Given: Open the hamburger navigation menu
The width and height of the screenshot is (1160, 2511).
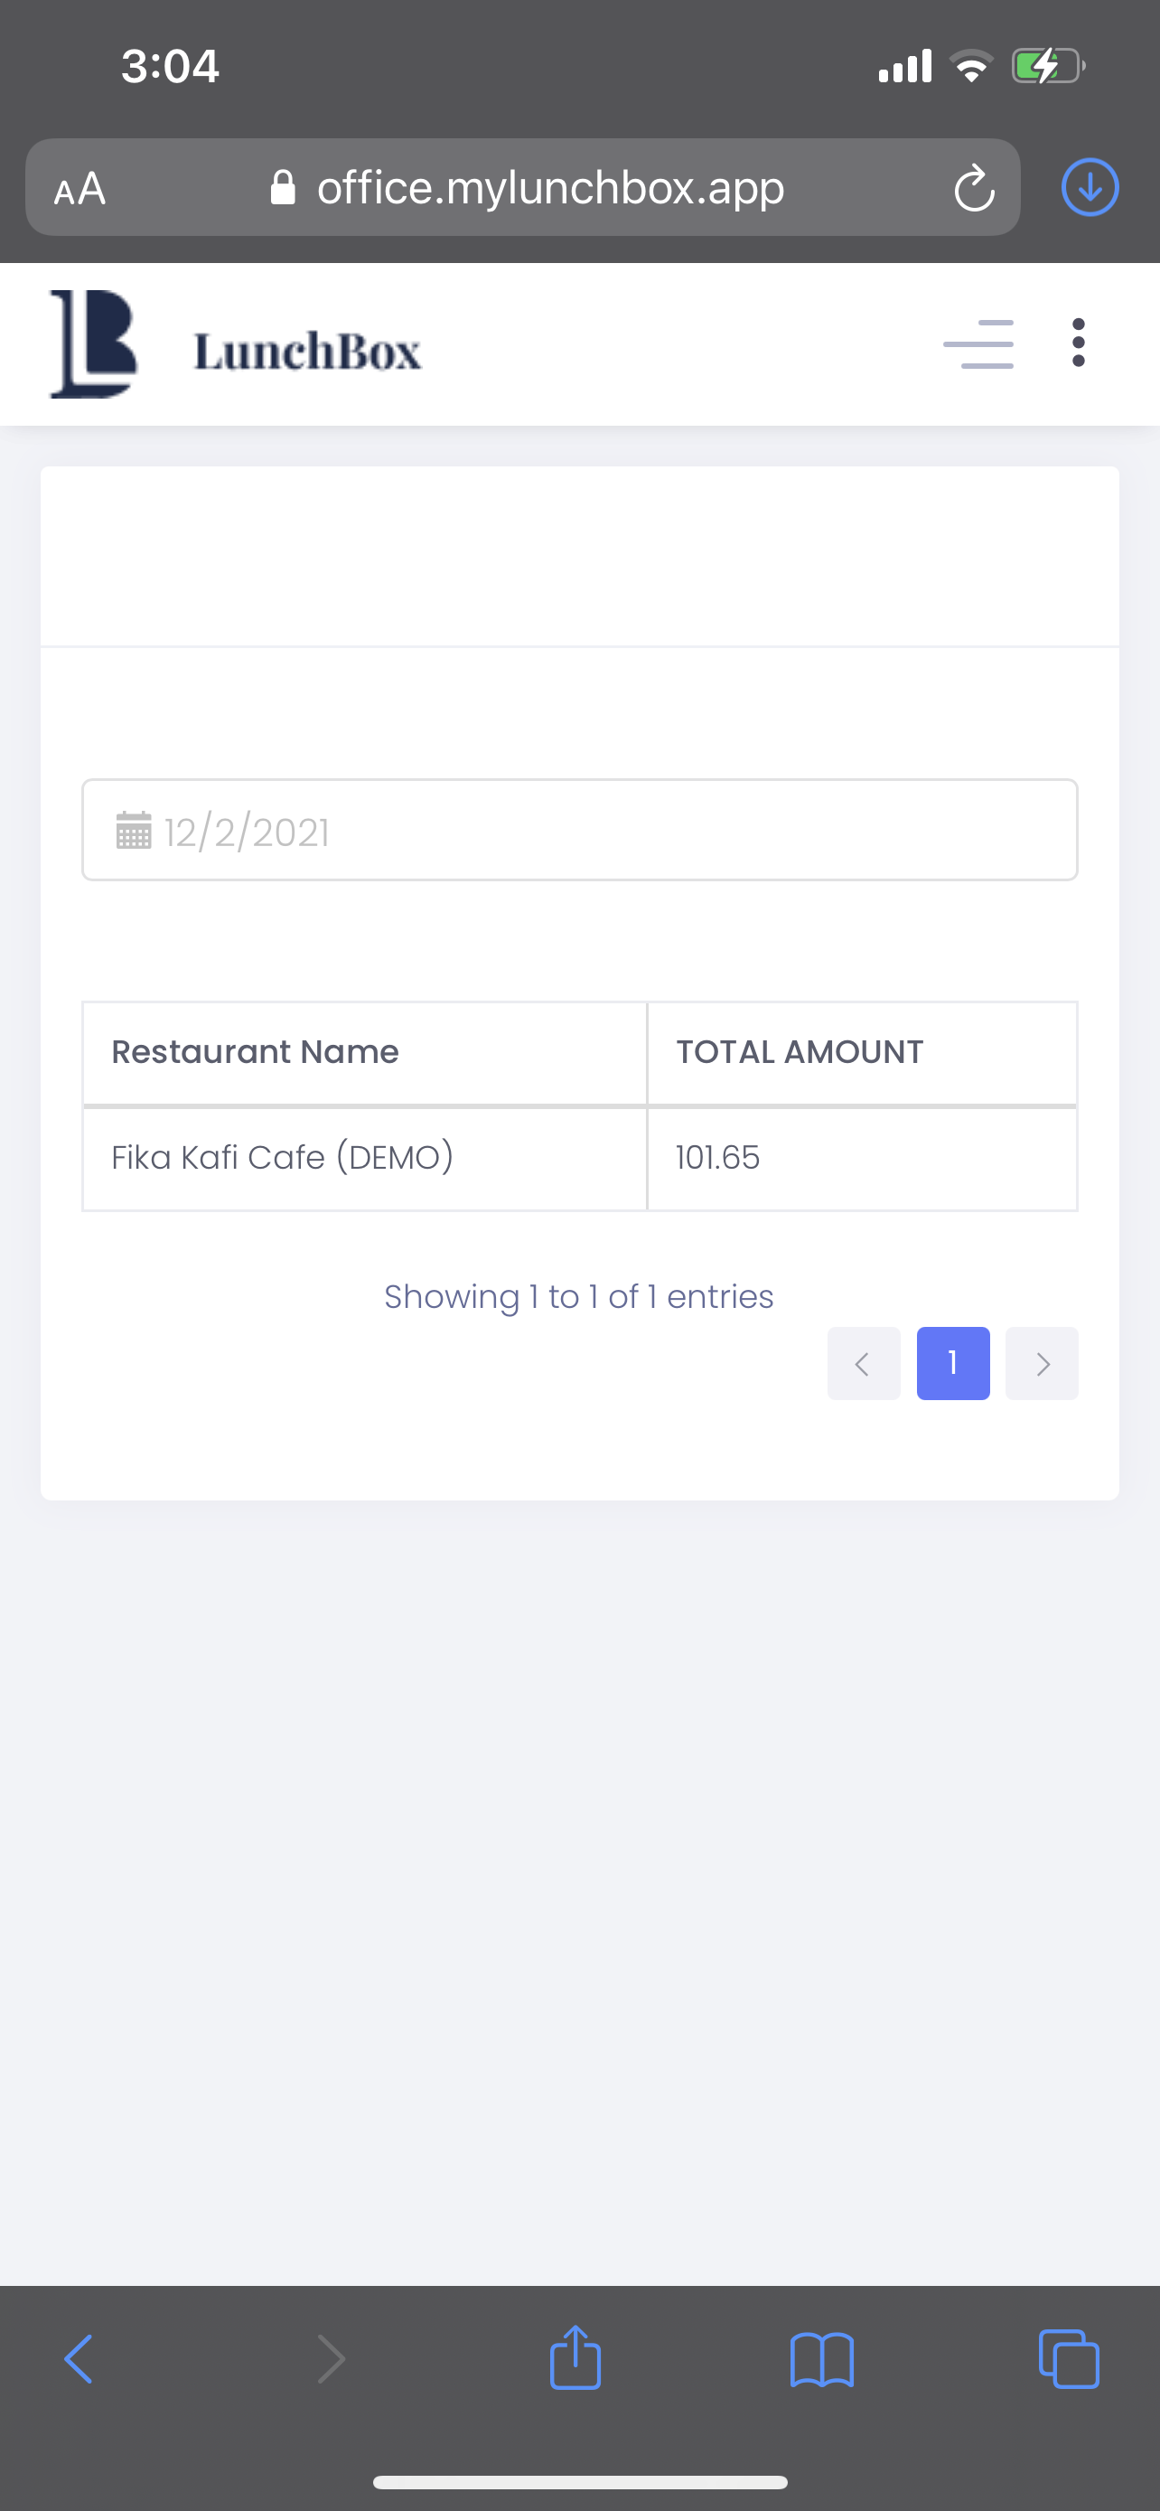Looking at the screenshot, I should click(978, 344).
